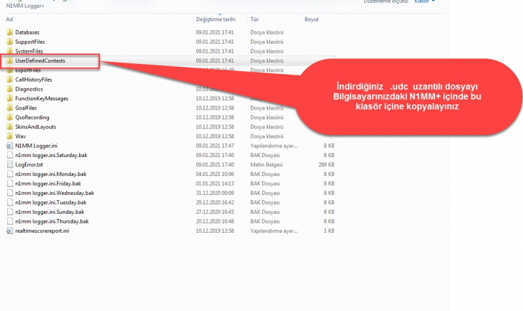Sort files by the Ad column header

[x=9, y=20]
